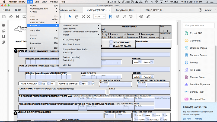The height and width of the screenshot is (122, 217).
Task: Click the zoom in plus icon
Action: (88, 17)
